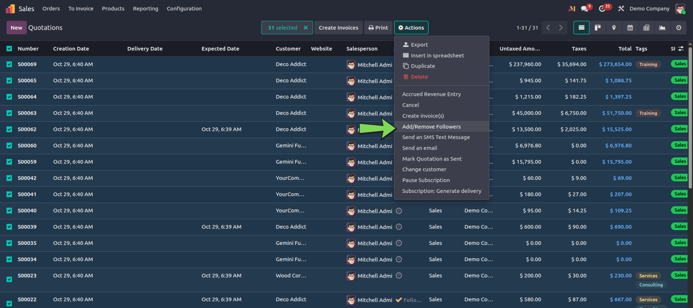Switch to Kanban view

(598, 28)
